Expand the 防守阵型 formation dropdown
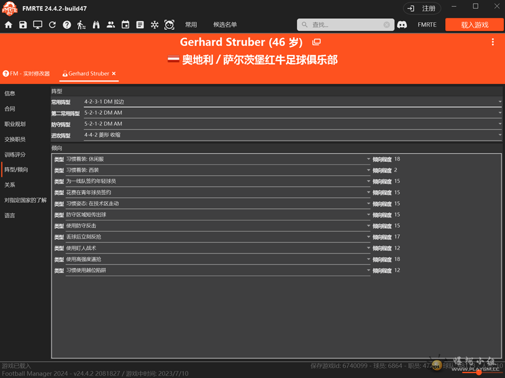The image size is (505, 378). tap(500, 124)
